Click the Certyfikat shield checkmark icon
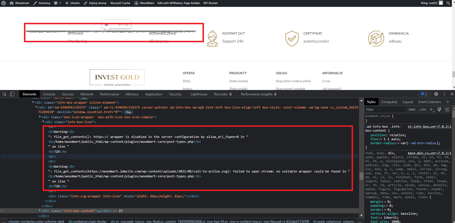 [x=292, y=39]
